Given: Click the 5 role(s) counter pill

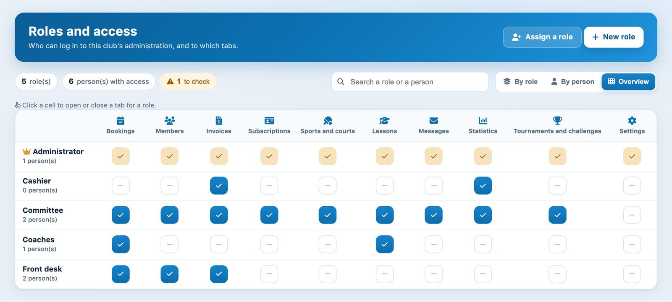Looking at the screenshot, I should tap(36, 81).
